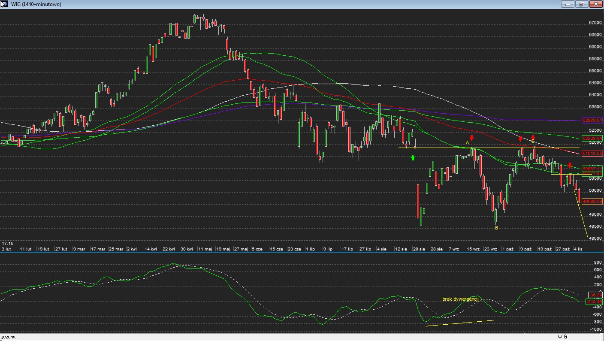Select the rightmost red down arrow marker
The width and height of the screenshot is (604, 341).
pos(570,165)
